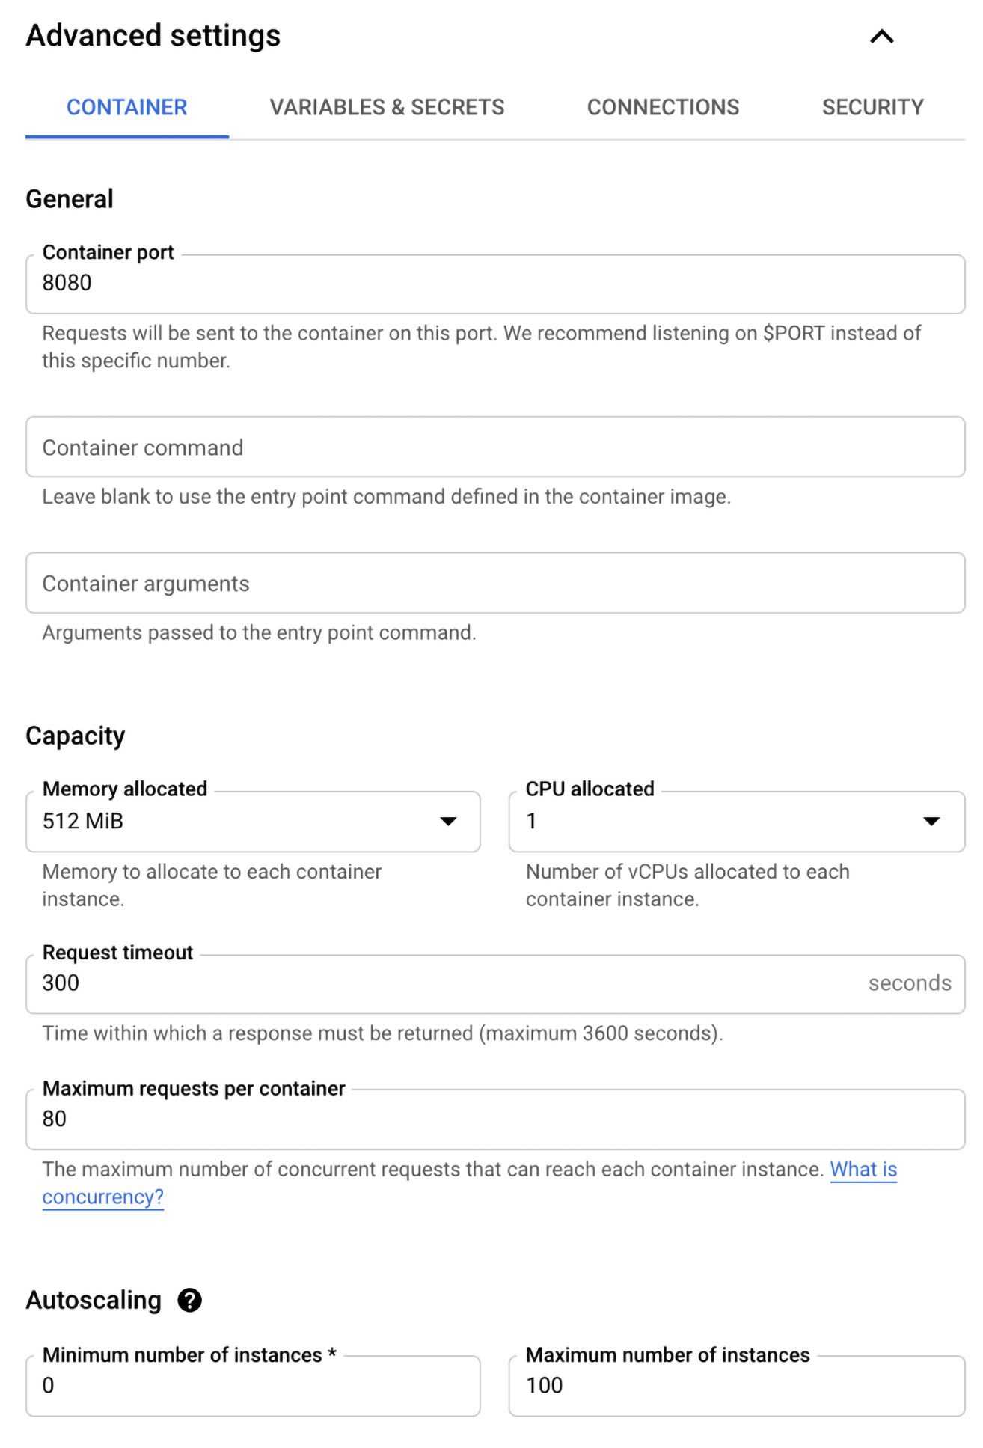The width and height of the screenshot is (983, 1448).
Task: Open the What is concurrency? link
Action: tap(863, 1170)
